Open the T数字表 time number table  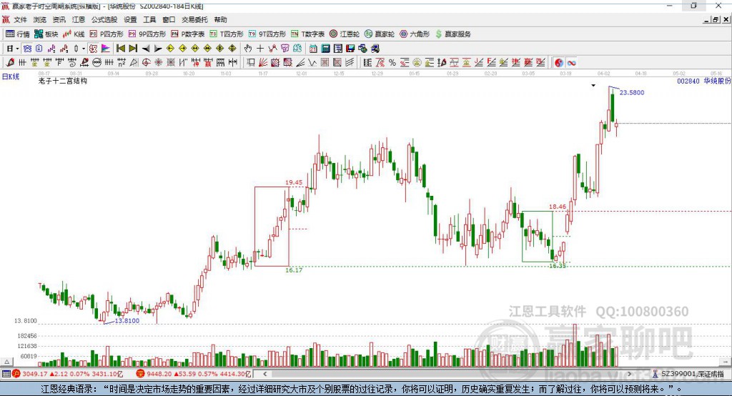point(307,34)
